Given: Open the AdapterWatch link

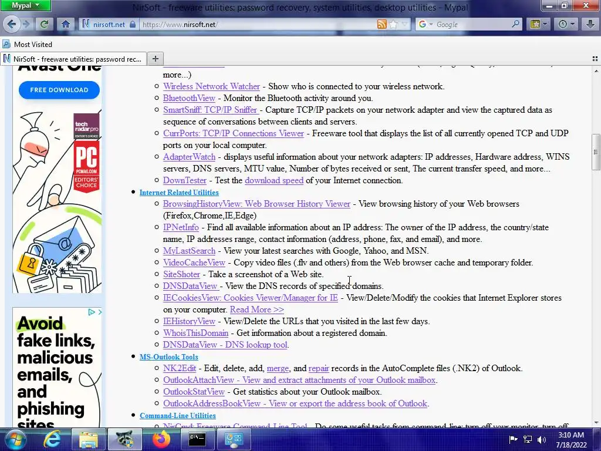Looking at the screenshot, I should [190, 157].
